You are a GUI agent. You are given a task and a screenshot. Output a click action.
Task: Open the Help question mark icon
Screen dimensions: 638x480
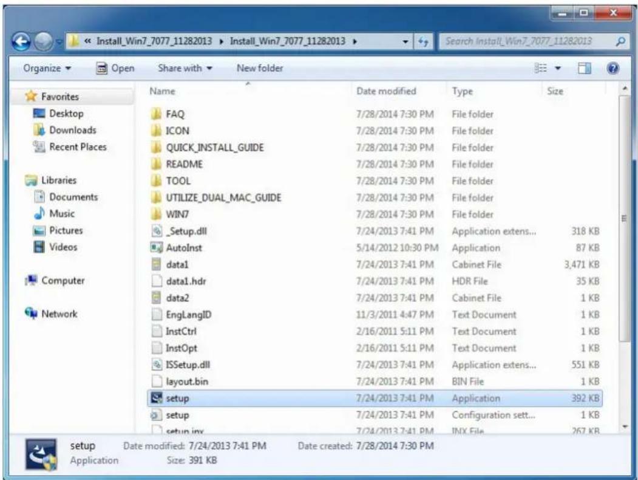tap(613, 69)
